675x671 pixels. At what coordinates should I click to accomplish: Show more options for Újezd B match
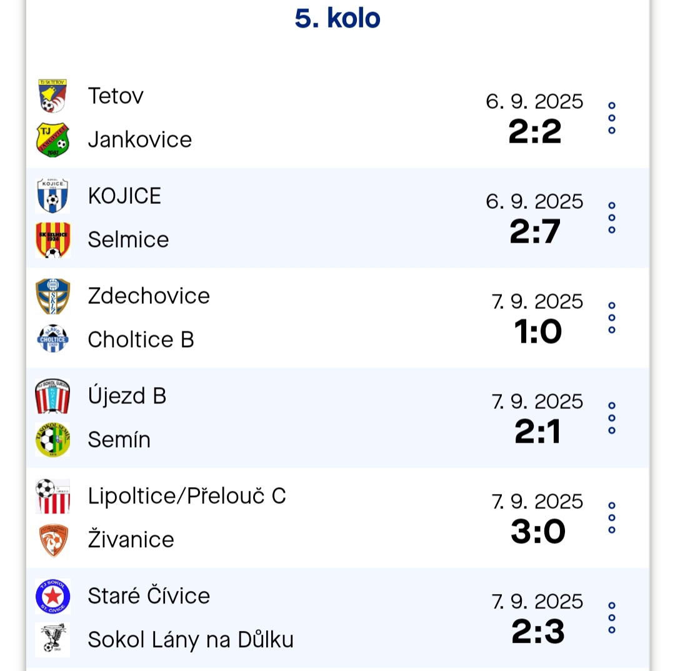tap(612, 418)
